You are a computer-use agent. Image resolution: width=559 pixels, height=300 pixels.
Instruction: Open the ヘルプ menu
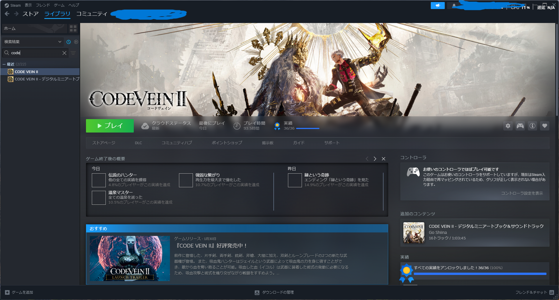(x=74, y=5)
